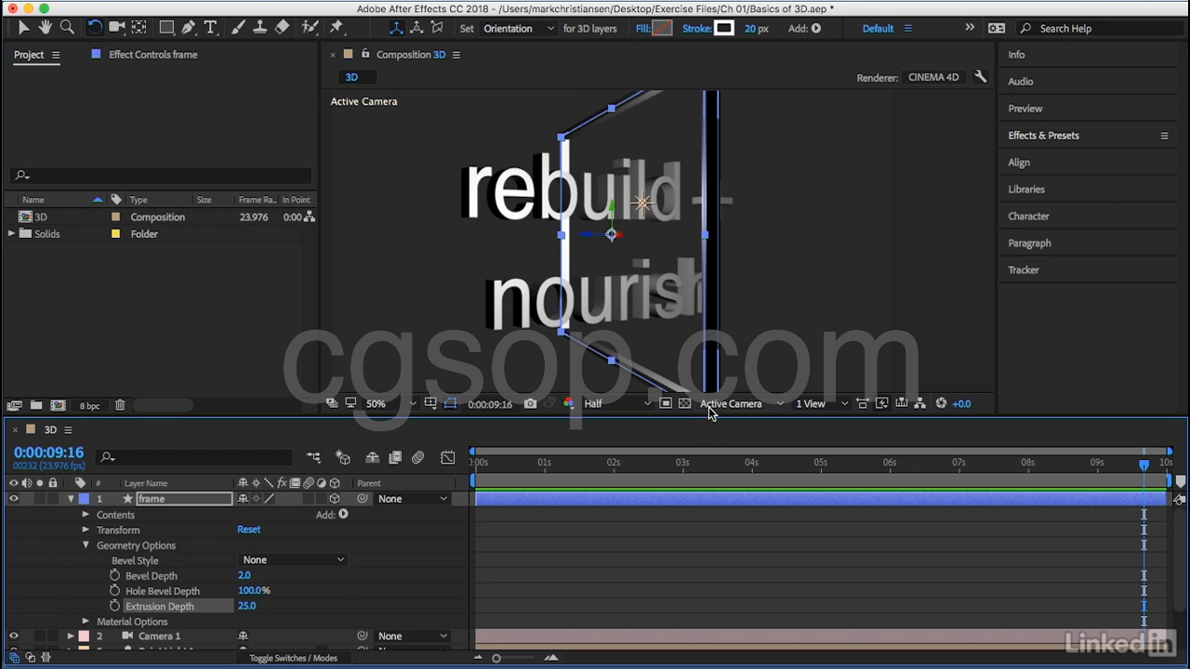
Task: Open the Tracker panel
Action: [x=1024, y=270]
